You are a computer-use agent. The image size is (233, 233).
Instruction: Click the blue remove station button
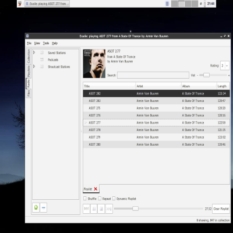click(44, 207)
